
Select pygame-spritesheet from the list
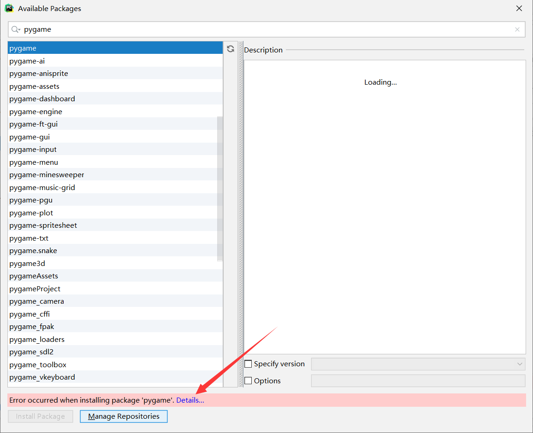tap(115, 225)
